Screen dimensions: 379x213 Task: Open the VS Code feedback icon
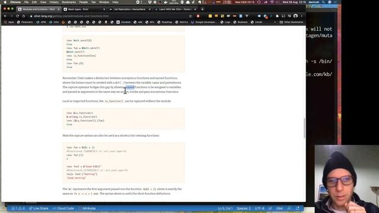point(290,208)
